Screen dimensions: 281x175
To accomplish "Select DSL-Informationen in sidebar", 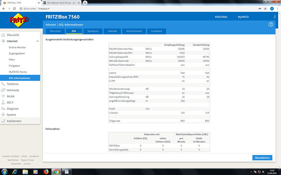I will coord(20,78).
